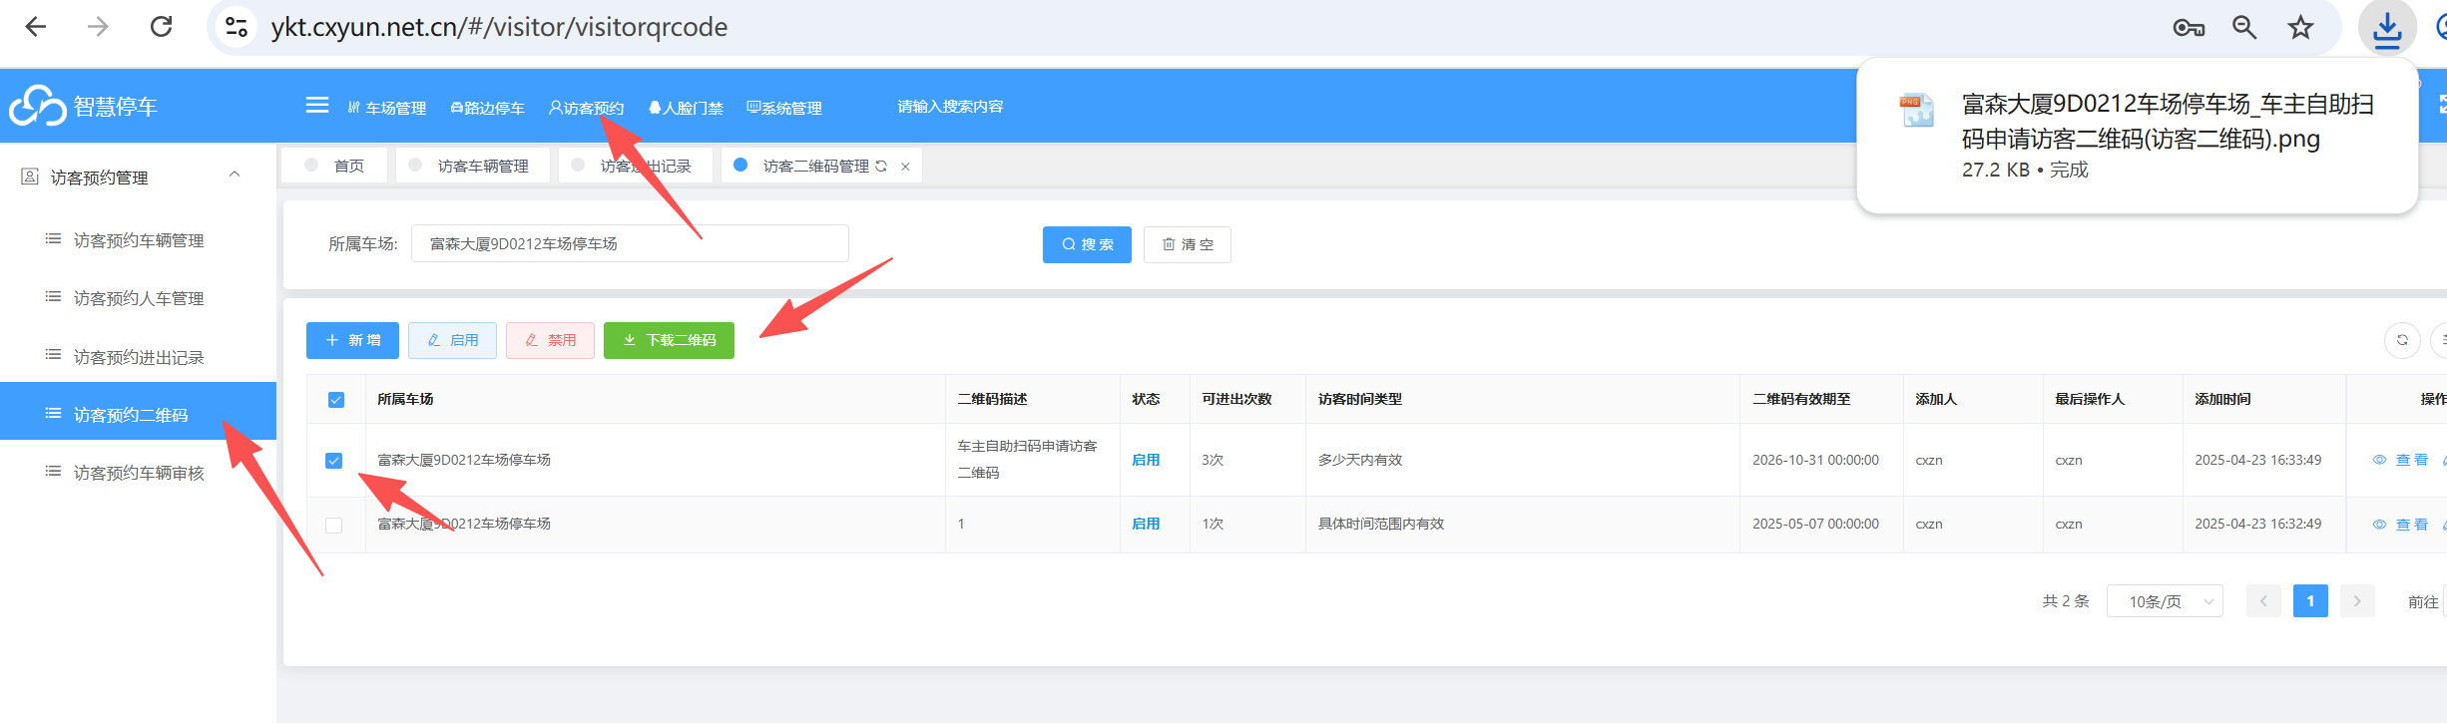Viewport: 2447px width, 723px height.
Task: Open the 人脸门禁 top menu
Action: pos(686,108)
